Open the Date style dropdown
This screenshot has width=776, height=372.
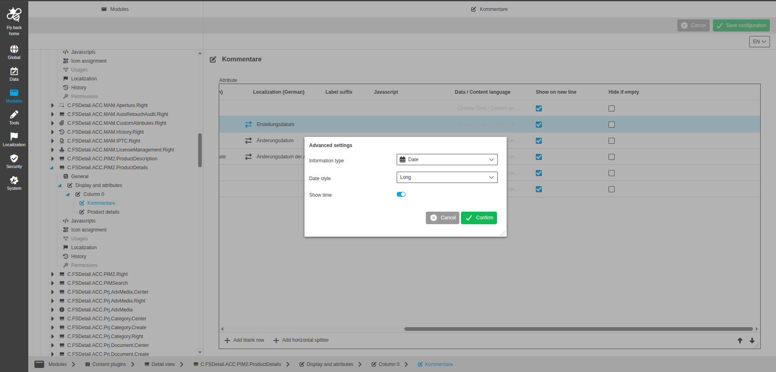[447, 177]
